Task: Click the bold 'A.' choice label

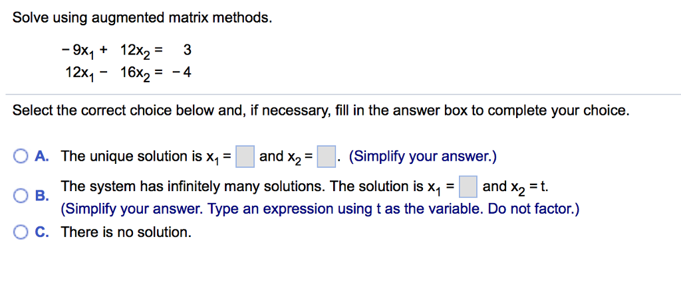Action: (42, 156)
